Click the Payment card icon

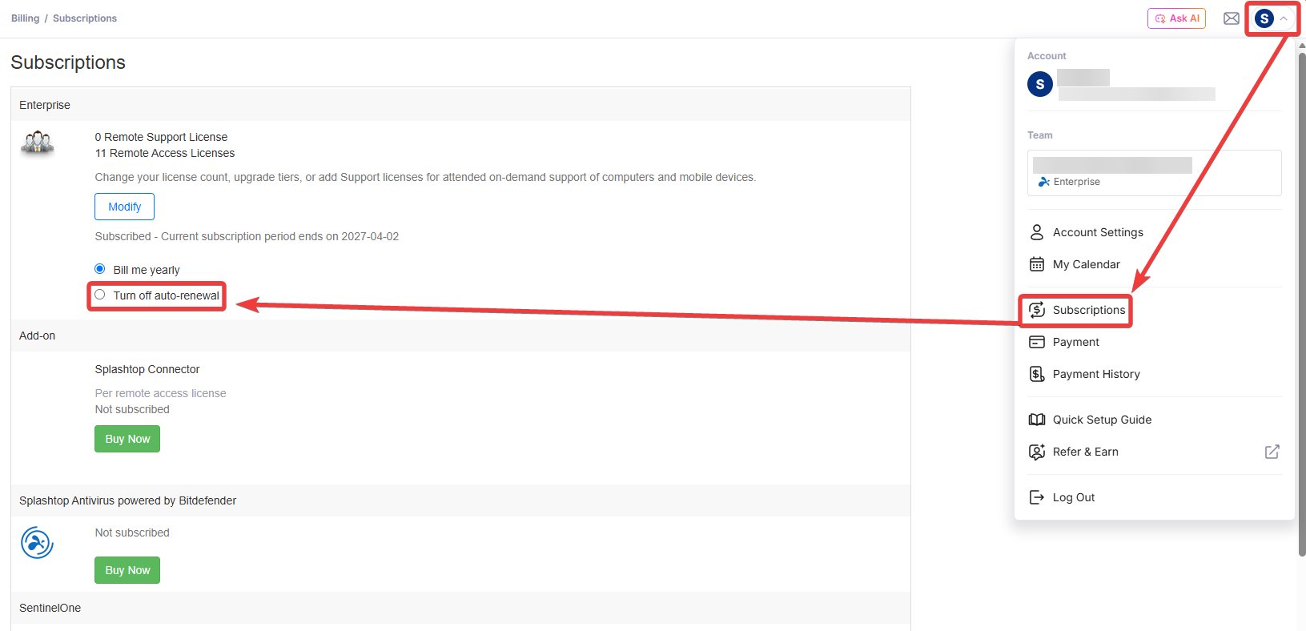tap(1037, 342)
